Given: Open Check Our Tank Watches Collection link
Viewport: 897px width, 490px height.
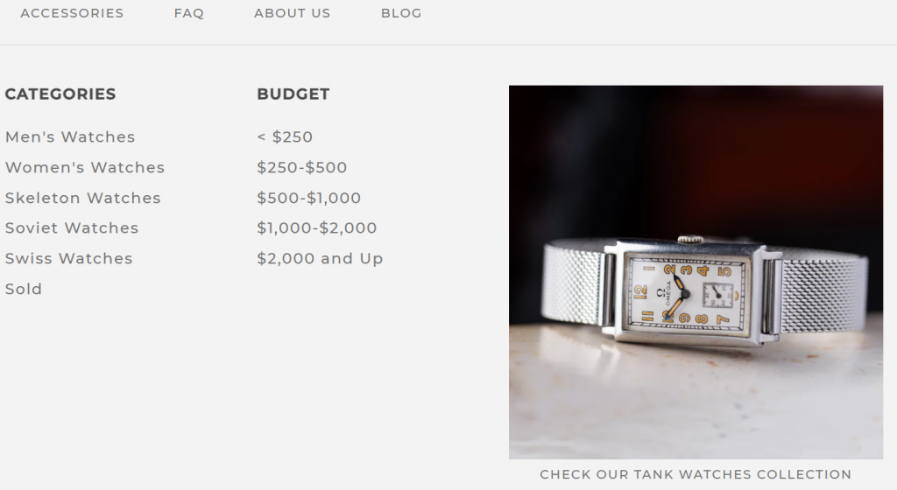Looking at the screenshot, I should coord(696,474).
